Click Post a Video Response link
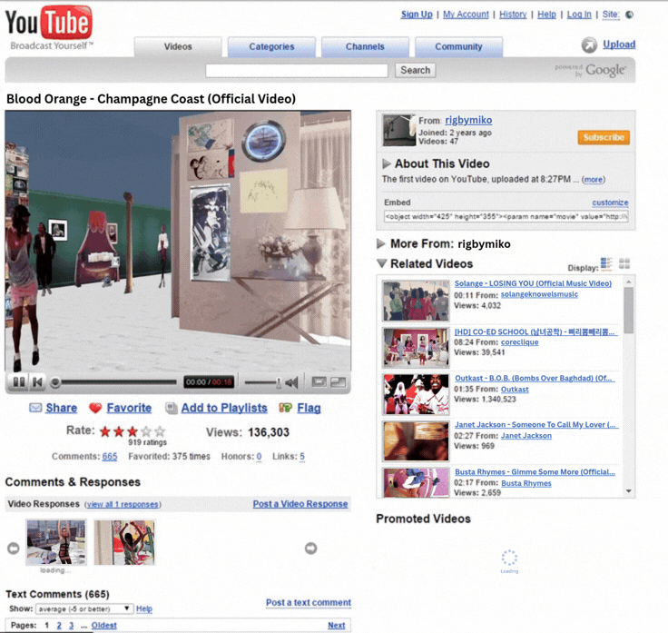 coord(300,504)
